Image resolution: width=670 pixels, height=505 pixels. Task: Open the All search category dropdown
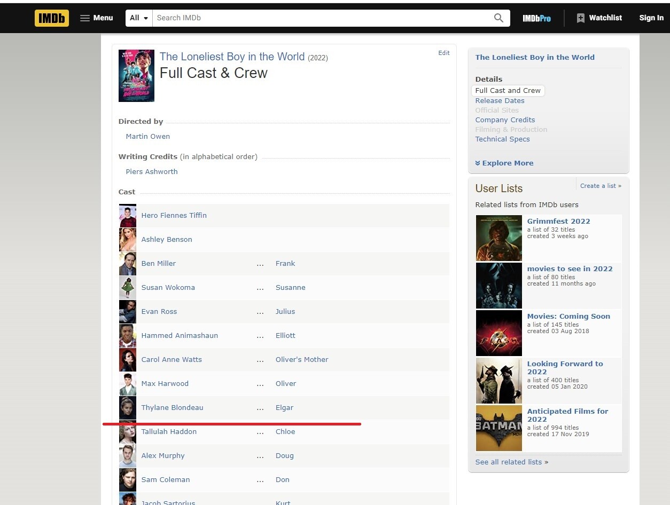[x=139, y=18]
